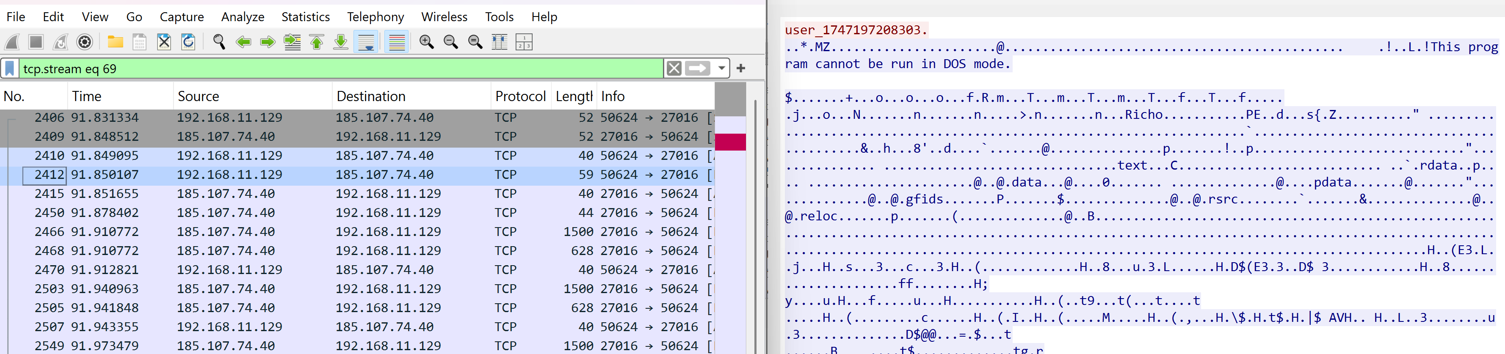This screenshot has width=1505, height=354.
Task: Open the display filter bookmark menu
Action: [x=10, y=69]
